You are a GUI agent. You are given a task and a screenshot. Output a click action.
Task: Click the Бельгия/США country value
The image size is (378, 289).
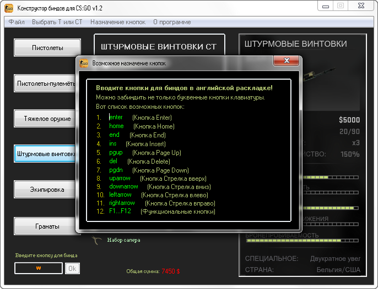click(x=338, y=270)
